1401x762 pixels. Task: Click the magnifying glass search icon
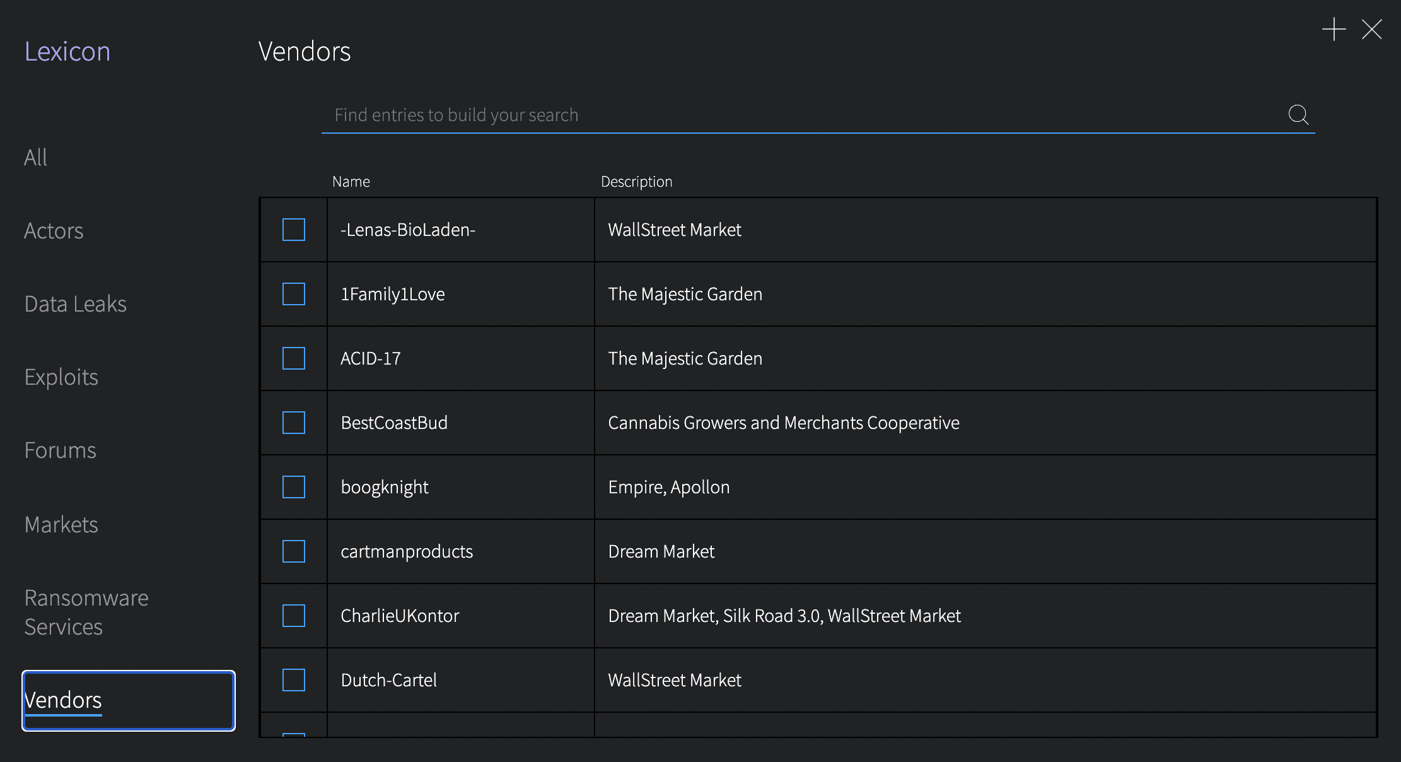(x=1298, y=115)
